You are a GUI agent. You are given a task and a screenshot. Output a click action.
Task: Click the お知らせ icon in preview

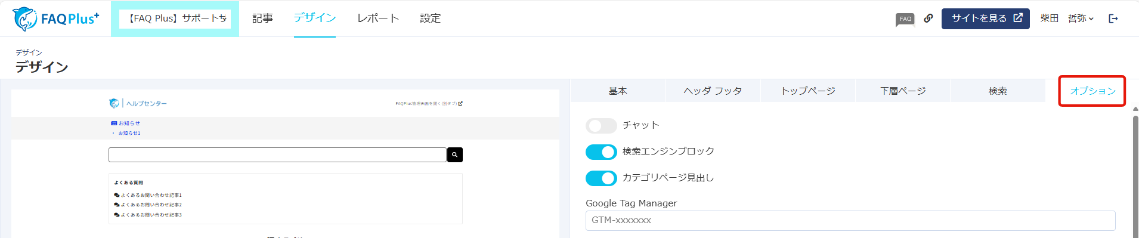point(114,123)
